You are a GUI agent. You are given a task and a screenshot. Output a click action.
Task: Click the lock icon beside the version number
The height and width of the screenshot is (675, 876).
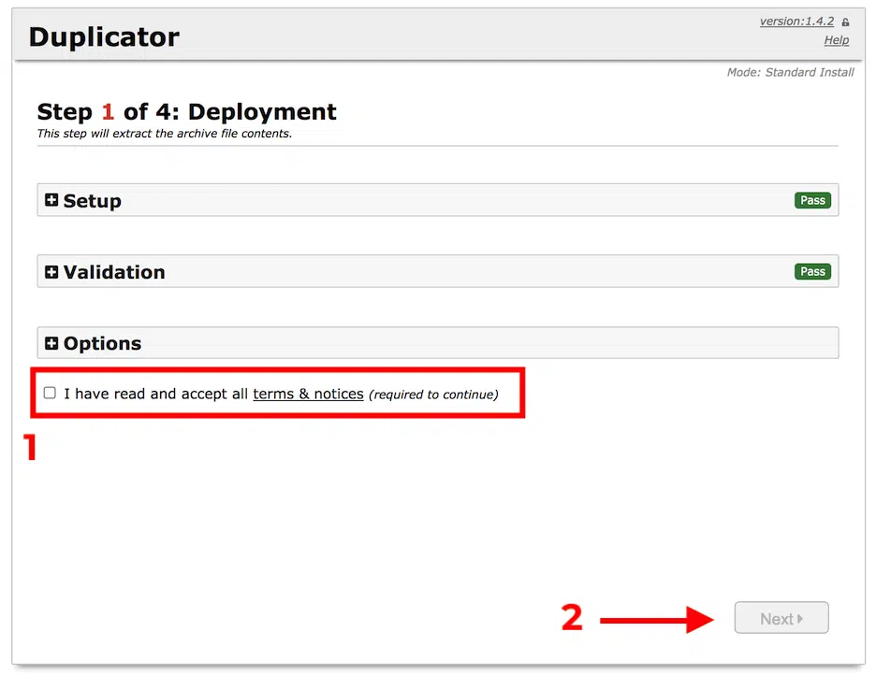(845, 22)
